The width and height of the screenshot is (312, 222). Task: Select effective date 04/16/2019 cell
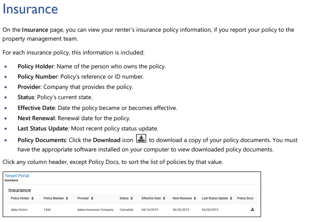click(150, 209)
